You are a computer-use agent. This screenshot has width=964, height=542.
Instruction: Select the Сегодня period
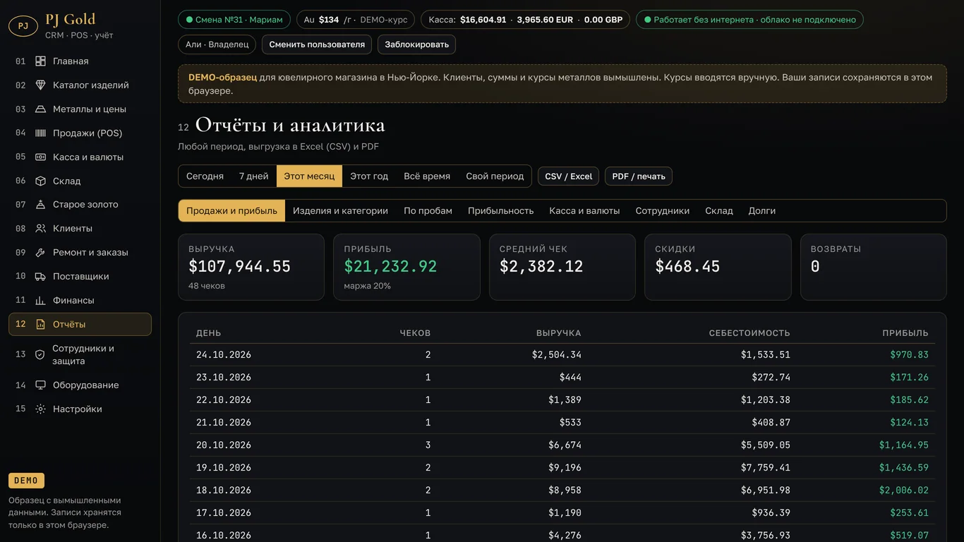coord(205,176)
